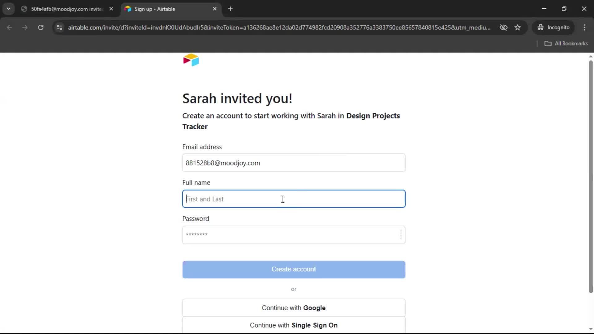Viewport: 594px width, 334px height.
Task: Open the Incognito profile button
Action: point(553,28)
